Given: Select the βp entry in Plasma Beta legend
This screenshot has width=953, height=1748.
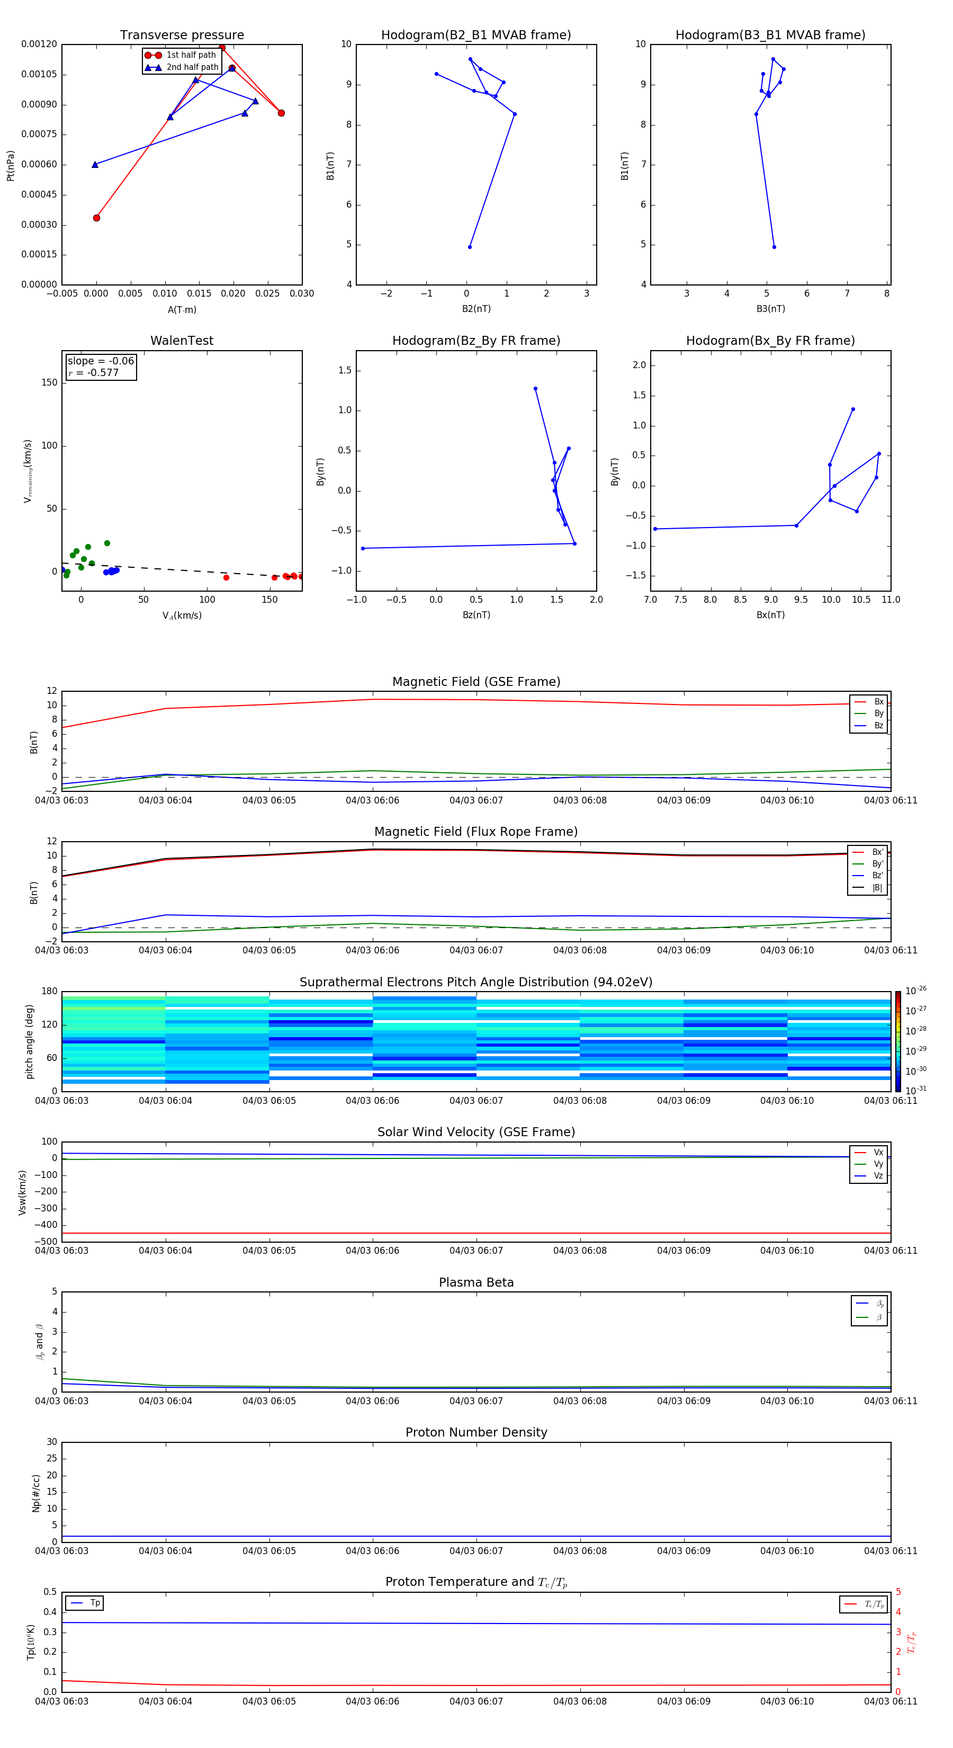Looking at the screenshot, I should click(x=869, y=1304).
